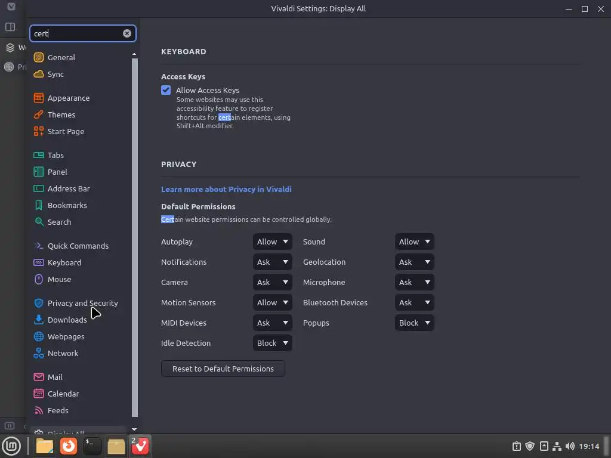The height and width of the screenshot is (458, 611).
Task: Click the Themes brush icon
Action: [x=39, y=114]
